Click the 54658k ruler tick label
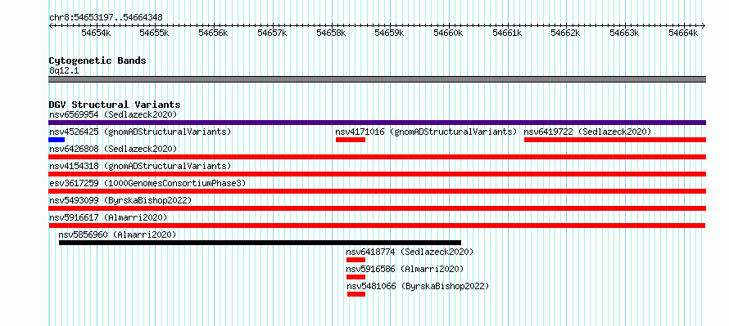 point(331,33)
